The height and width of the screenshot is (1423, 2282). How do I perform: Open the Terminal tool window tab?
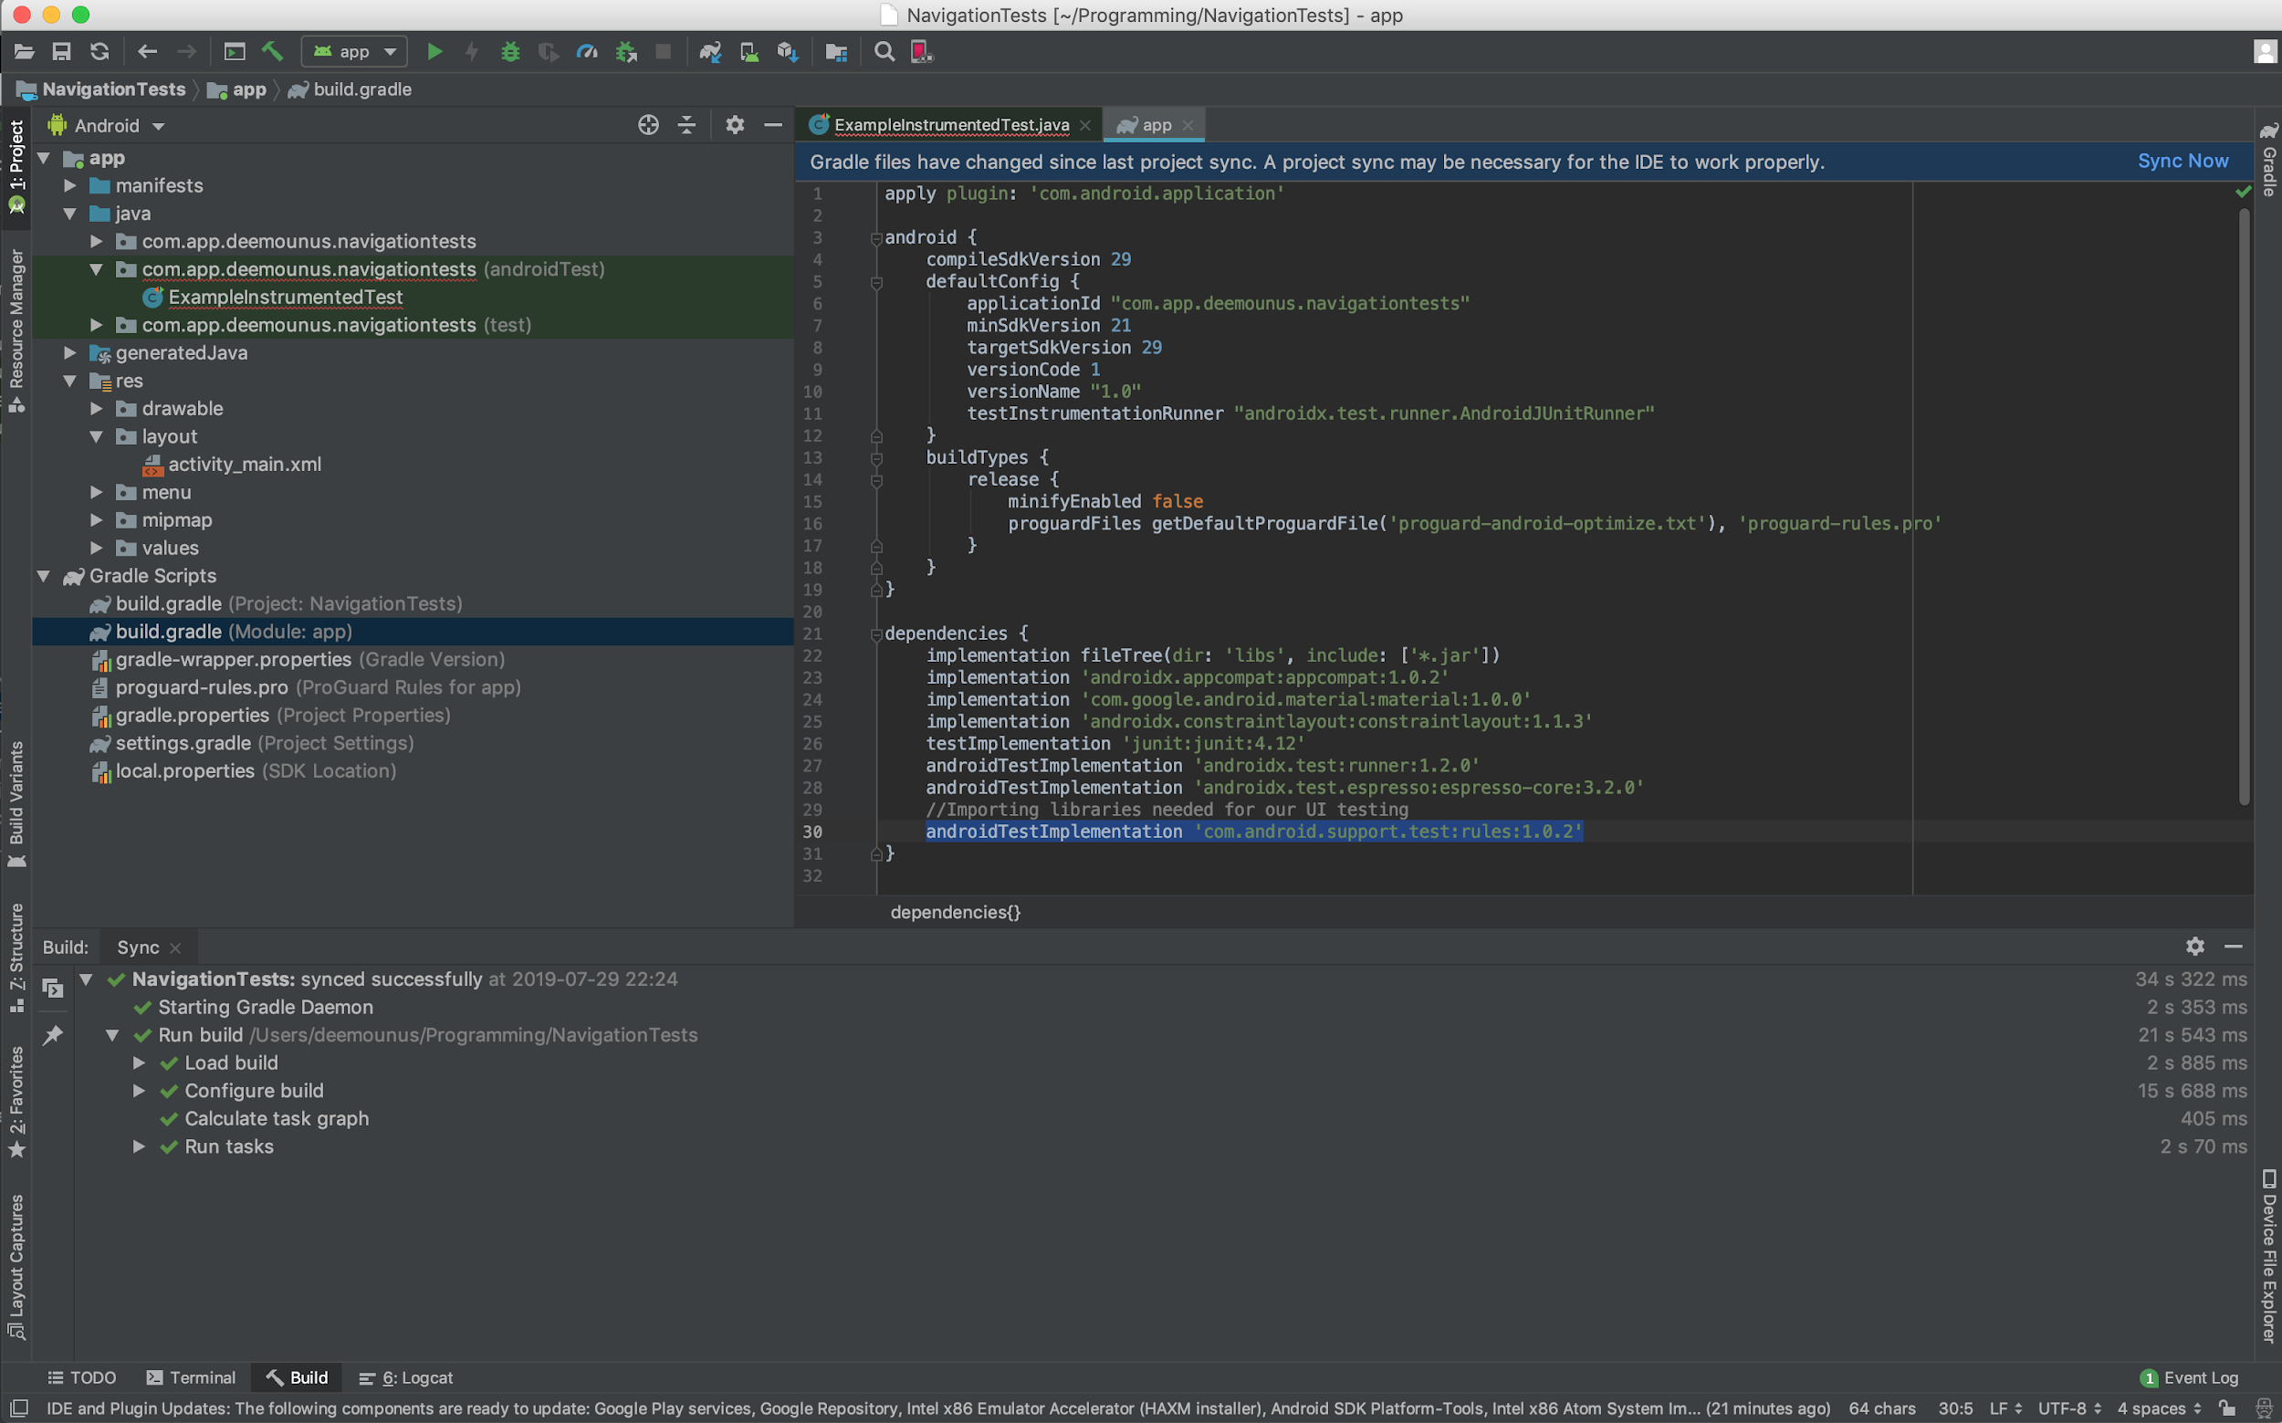(x=191, y=1378)
